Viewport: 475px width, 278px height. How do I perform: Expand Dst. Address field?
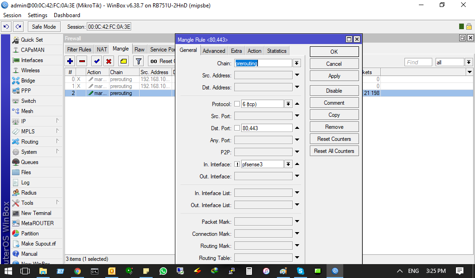[x=297, y=87]
